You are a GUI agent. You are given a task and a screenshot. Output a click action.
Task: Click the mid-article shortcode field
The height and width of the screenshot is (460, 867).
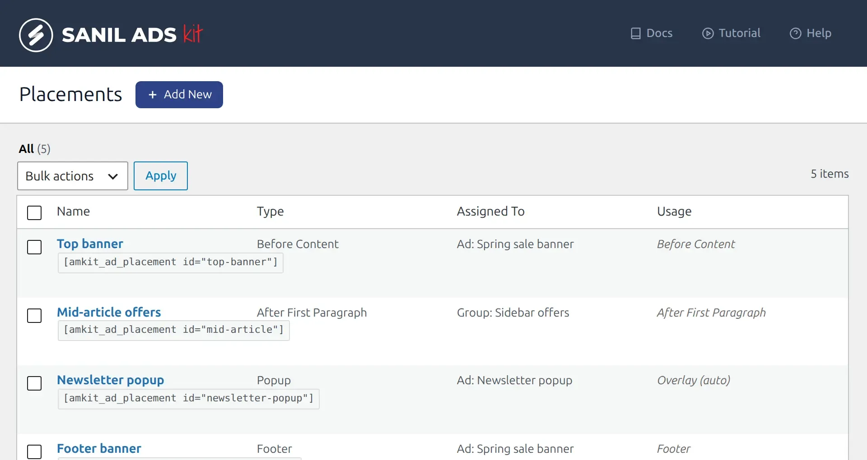(x=174, y=331)
